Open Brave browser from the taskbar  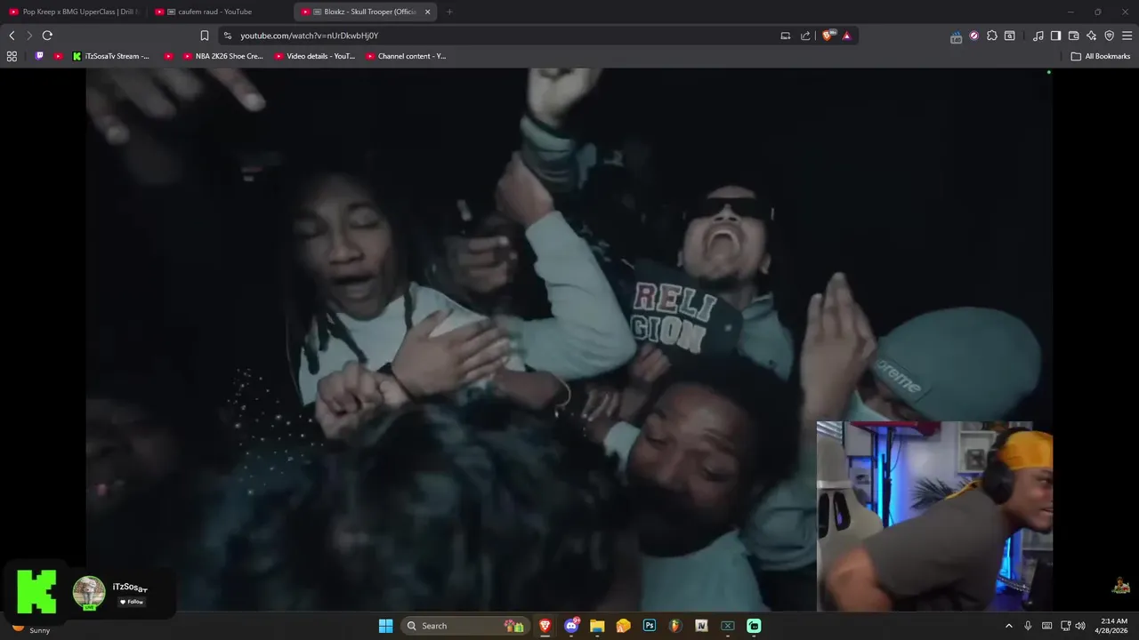pos(545,626)
